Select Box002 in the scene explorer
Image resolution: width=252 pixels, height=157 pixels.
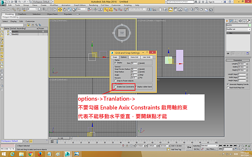16,34
